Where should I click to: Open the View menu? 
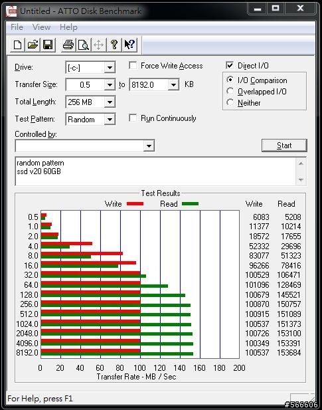[x=41, y=27]
